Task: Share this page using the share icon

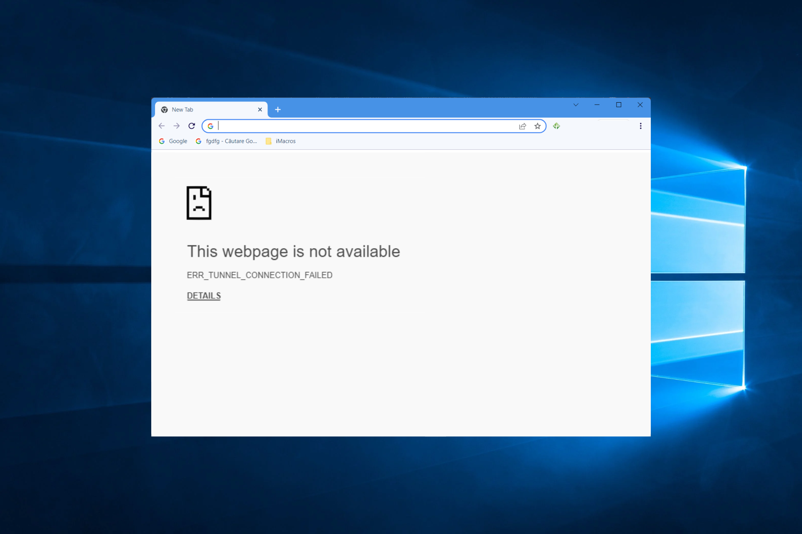Action: click(523, 126)
